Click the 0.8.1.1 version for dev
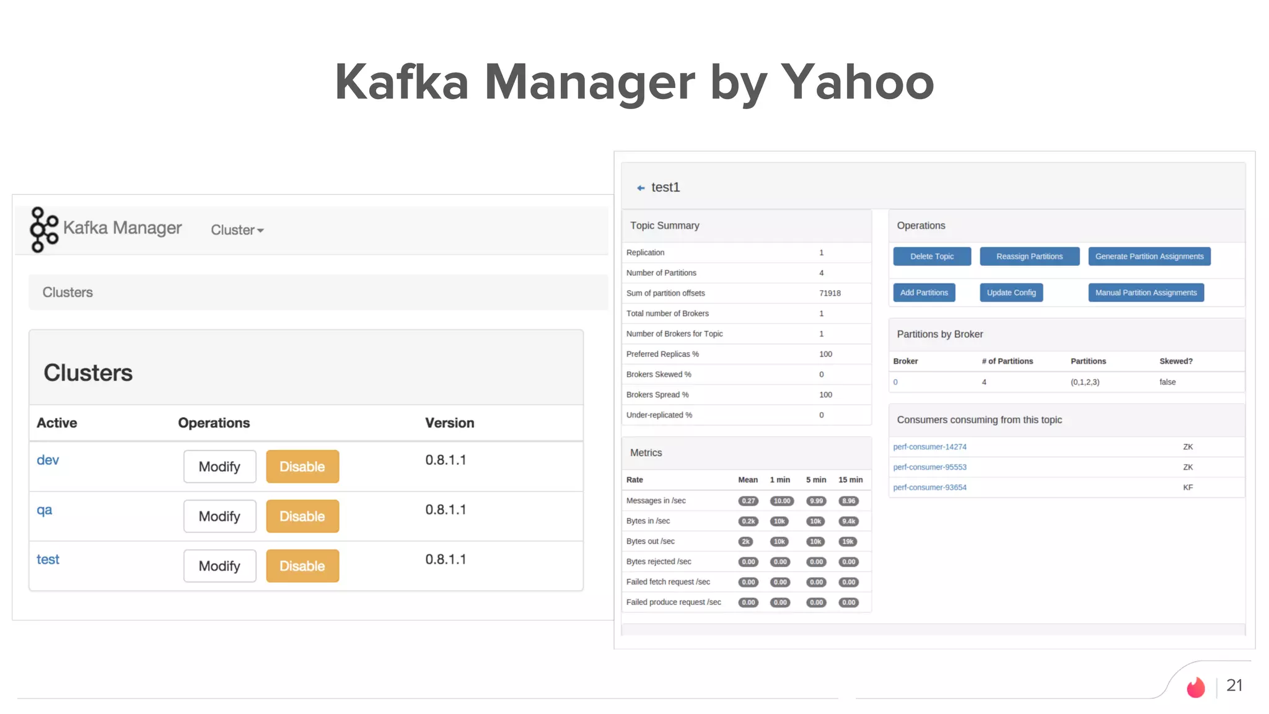 [446, 460]
